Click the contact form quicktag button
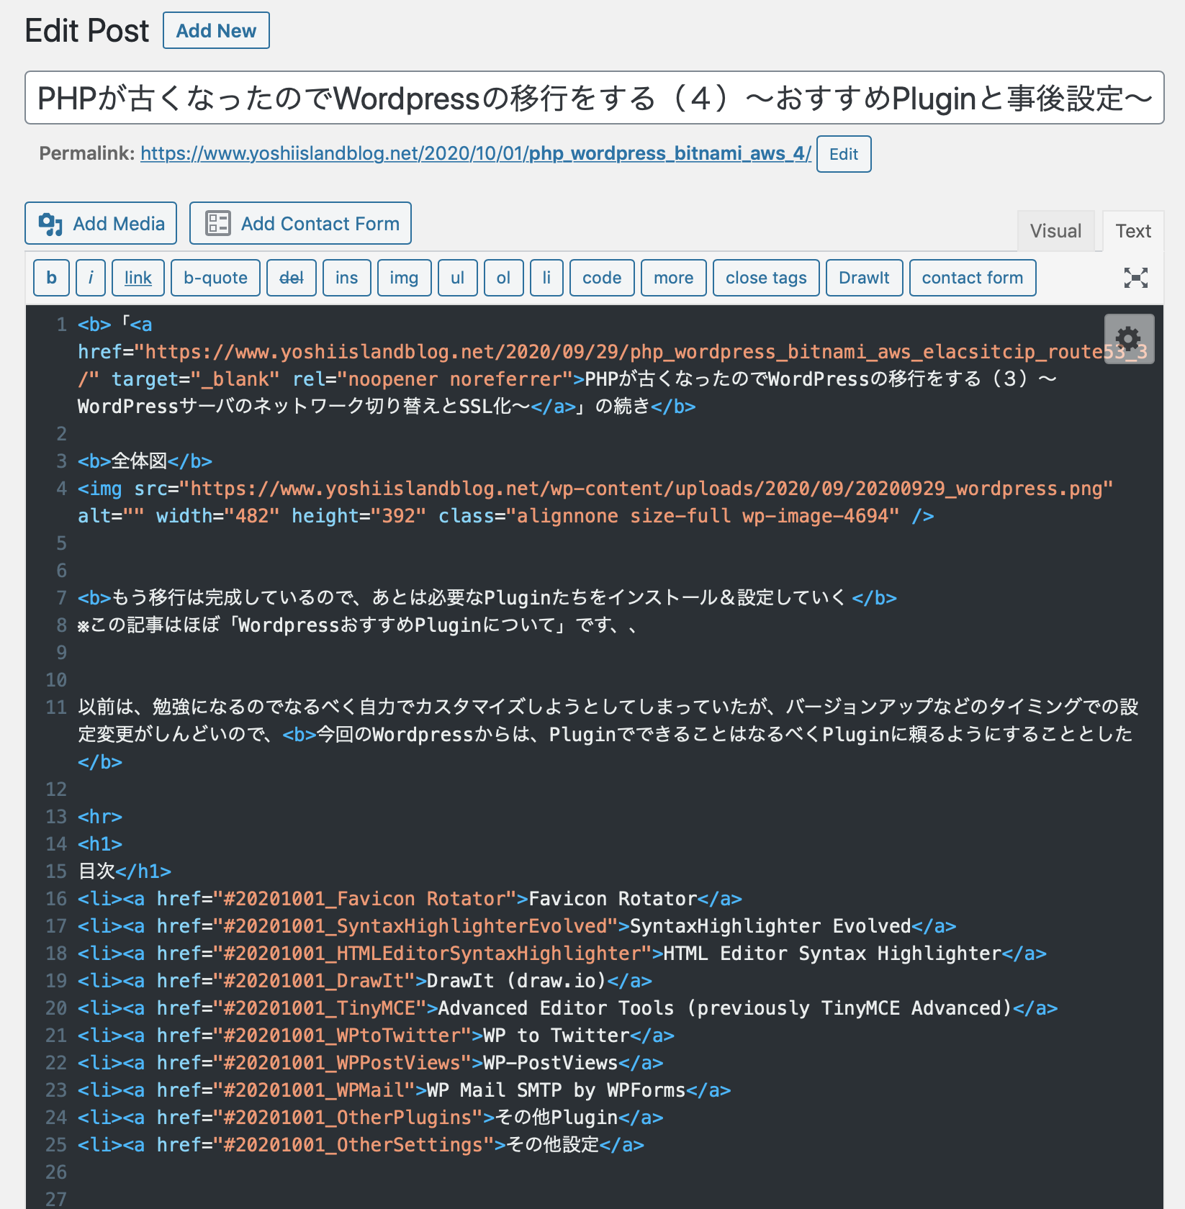Viewport: 1185px width, 1209px height. 973,278
